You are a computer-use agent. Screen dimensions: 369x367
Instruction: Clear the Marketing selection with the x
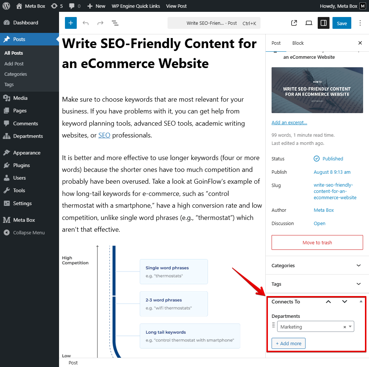[345, 327]
